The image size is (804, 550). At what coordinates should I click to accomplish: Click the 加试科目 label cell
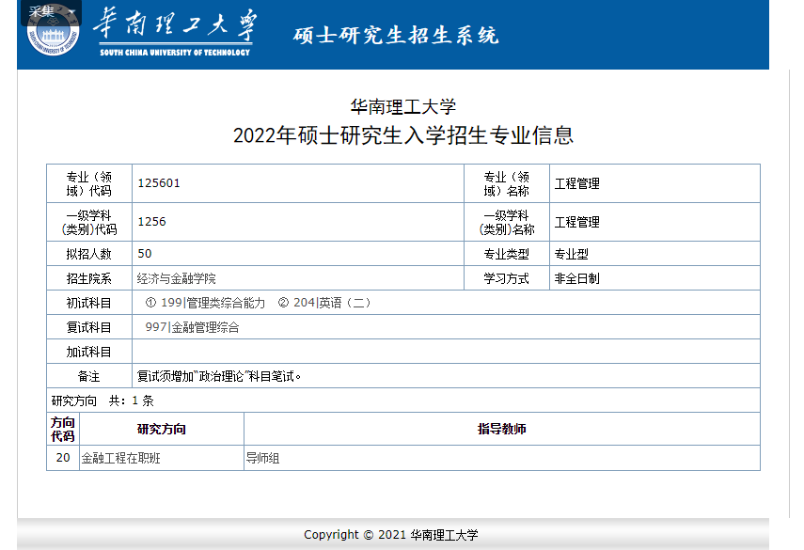89,353
